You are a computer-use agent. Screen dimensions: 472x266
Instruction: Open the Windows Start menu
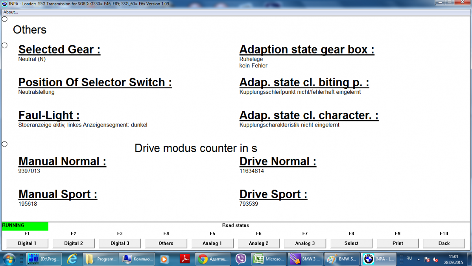(x=9, y=259)
